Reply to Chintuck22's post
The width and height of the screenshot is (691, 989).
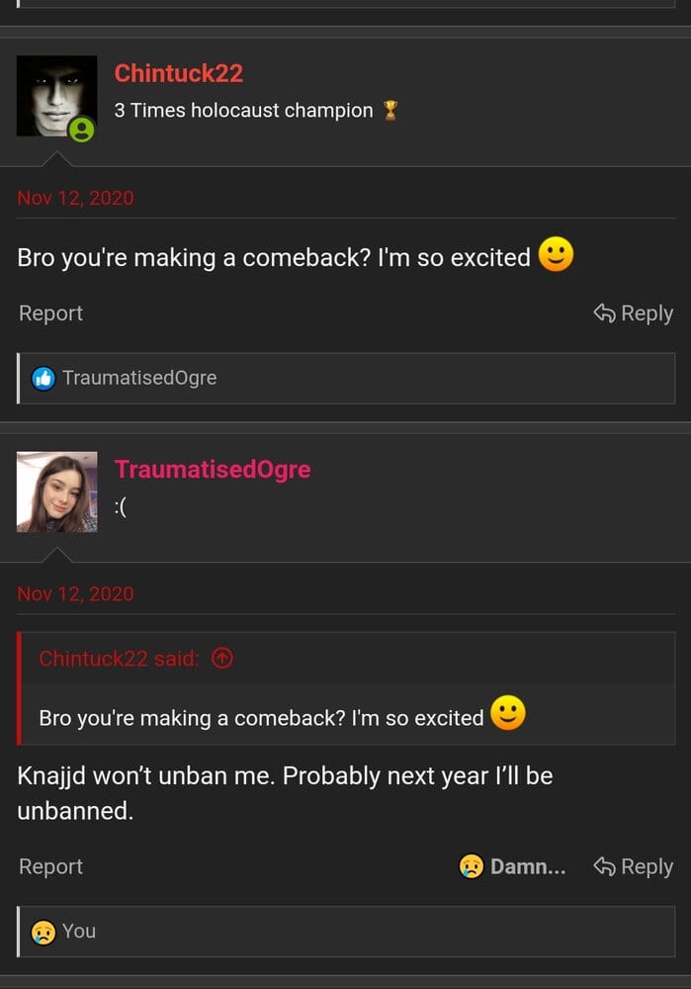pyautogui.click(x=634, y=314)
